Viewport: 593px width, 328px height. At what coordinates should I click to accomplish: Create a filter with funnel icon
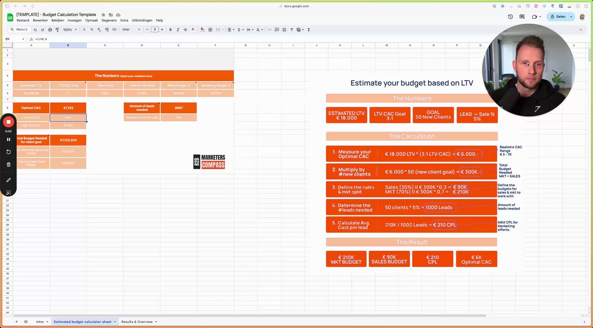[x=291, y=30]
